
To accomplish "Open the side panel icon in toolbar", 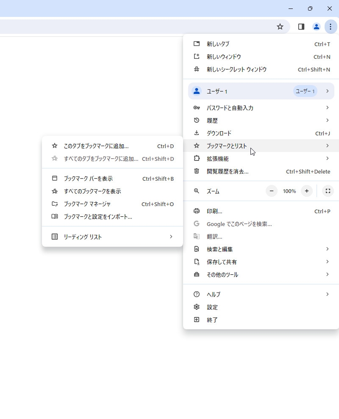I will coord(301,27).
